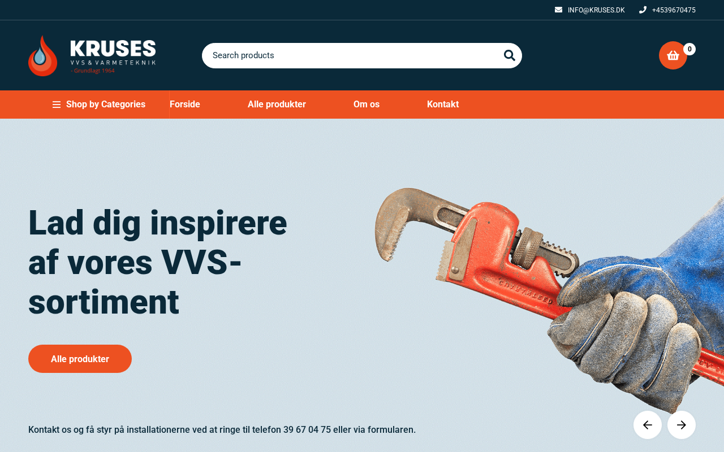The width and height of the screenshot is (724, 452).
Task: Click the phone handset icon
Action: [x=643, y=10]
